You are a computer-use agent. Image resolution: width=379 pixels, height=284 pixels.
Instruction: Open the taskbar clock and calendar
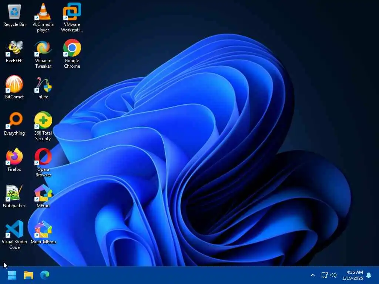[x=353, y=275]
